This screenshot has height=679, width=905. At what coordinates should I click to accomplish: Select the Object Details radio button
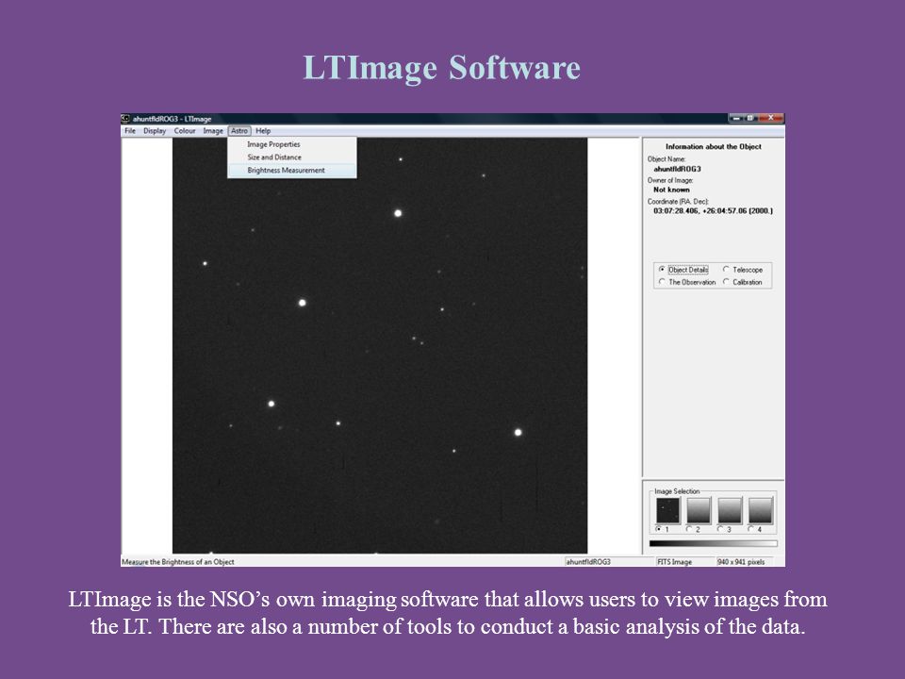[x=662, y=270]
